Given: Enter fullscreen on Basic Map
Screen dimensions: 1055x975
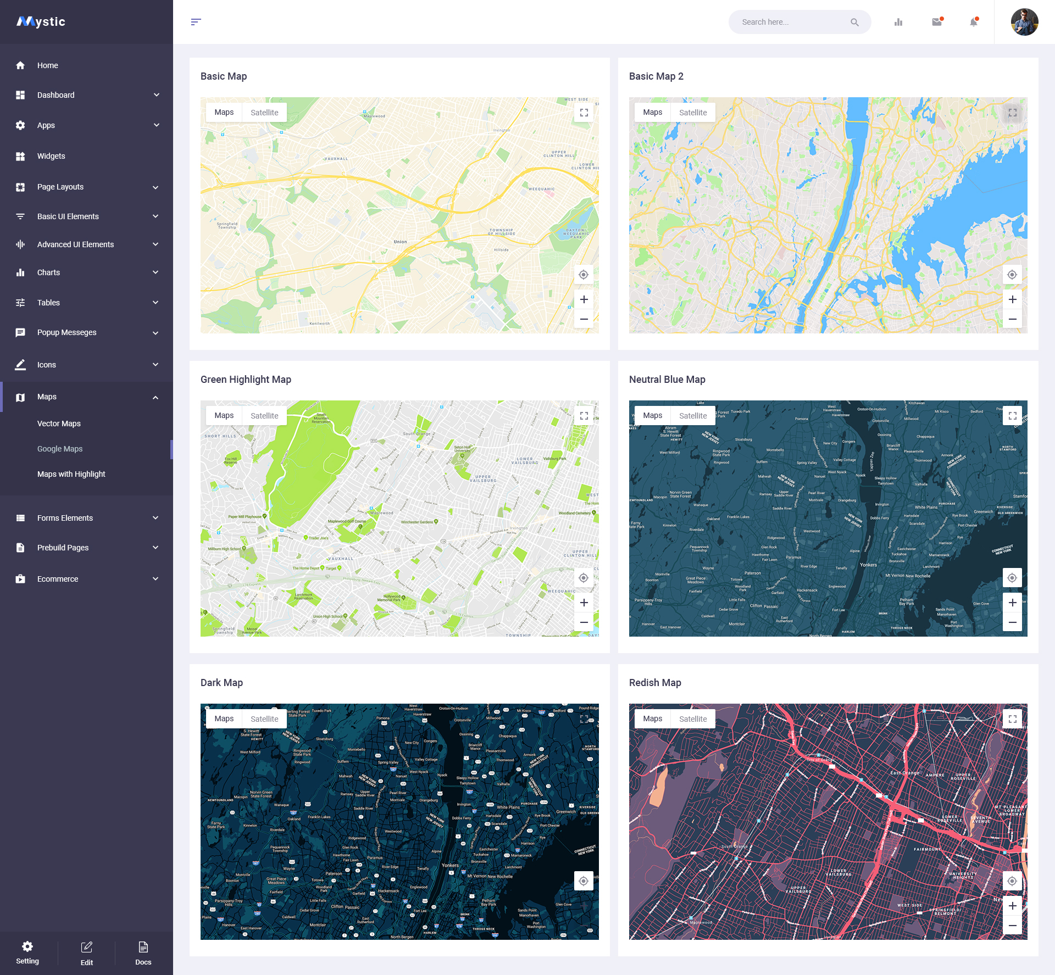Looking at the screenshot, I should (584, 113).
